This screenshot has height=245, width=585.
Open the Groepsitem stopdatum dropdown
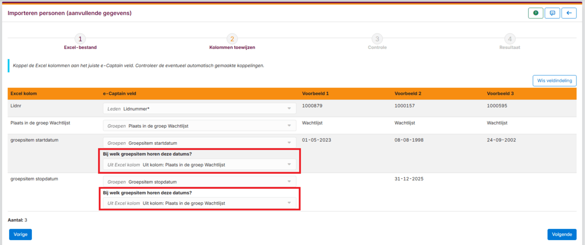[x=199, y=182]
